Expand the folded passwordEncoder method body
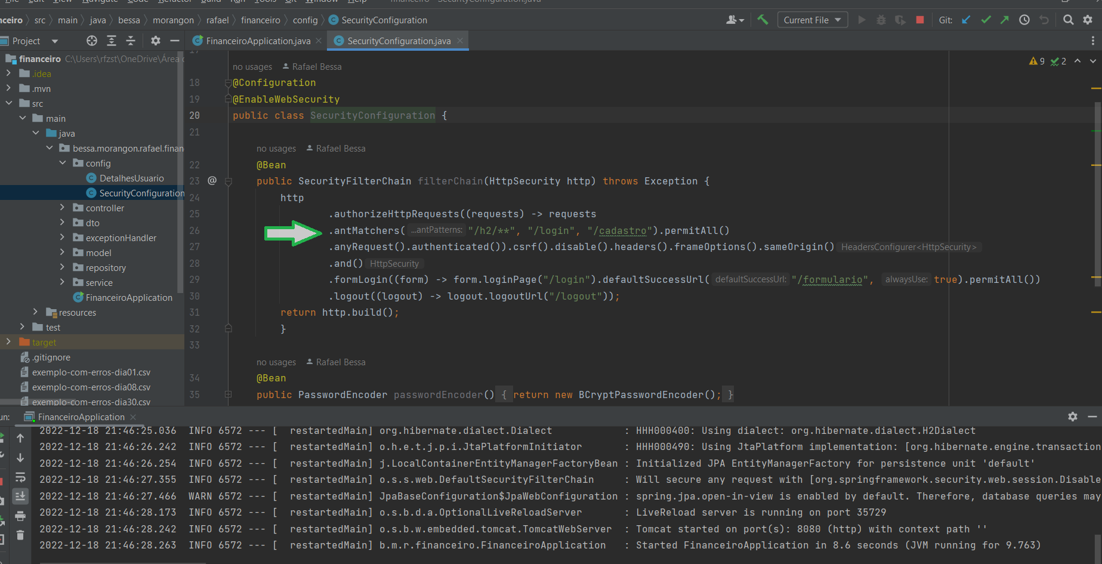Screen dimensions: 1102x564 click(228, 395)
